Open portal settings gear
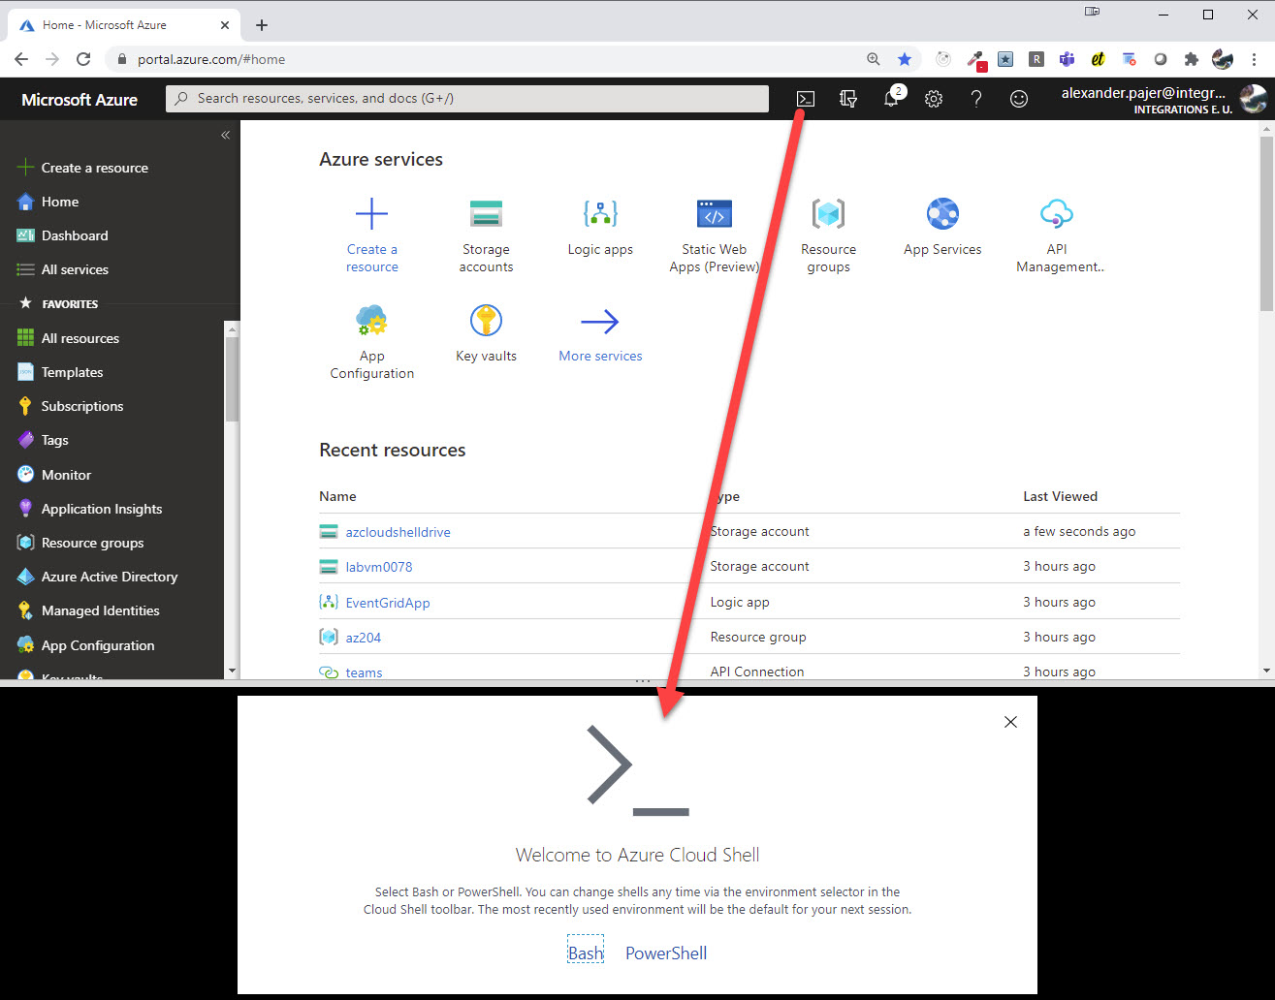This screenshot has height=1000, width=1275. pos(934,99)
